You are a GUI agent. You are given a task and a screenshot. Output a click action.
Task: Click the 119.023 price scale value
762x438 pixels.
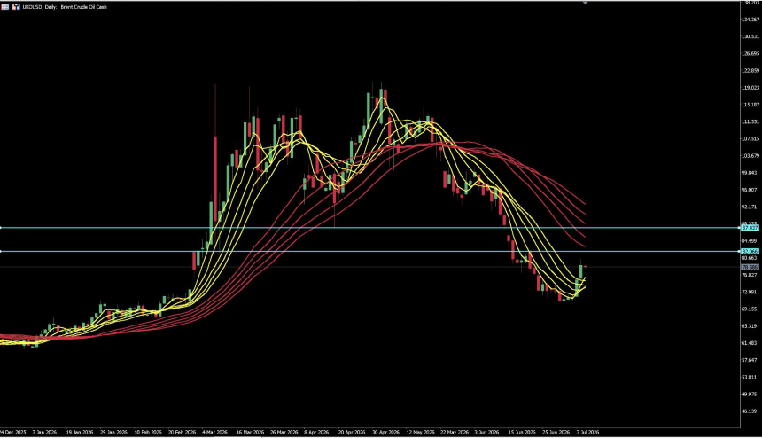click(750, 88)
